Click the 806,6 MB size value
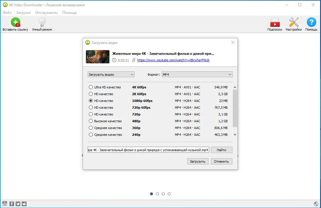The image size is (321, 208). [221, 128]
